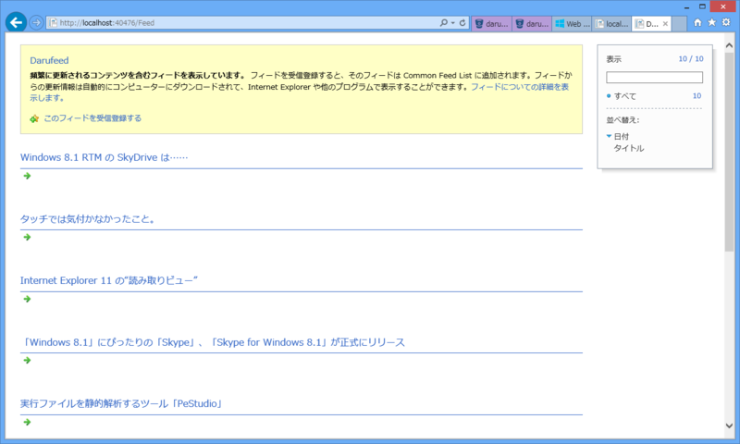
Task: Go back with the browser back arrow
Action: pyautogui.click(x=16, y=22)
